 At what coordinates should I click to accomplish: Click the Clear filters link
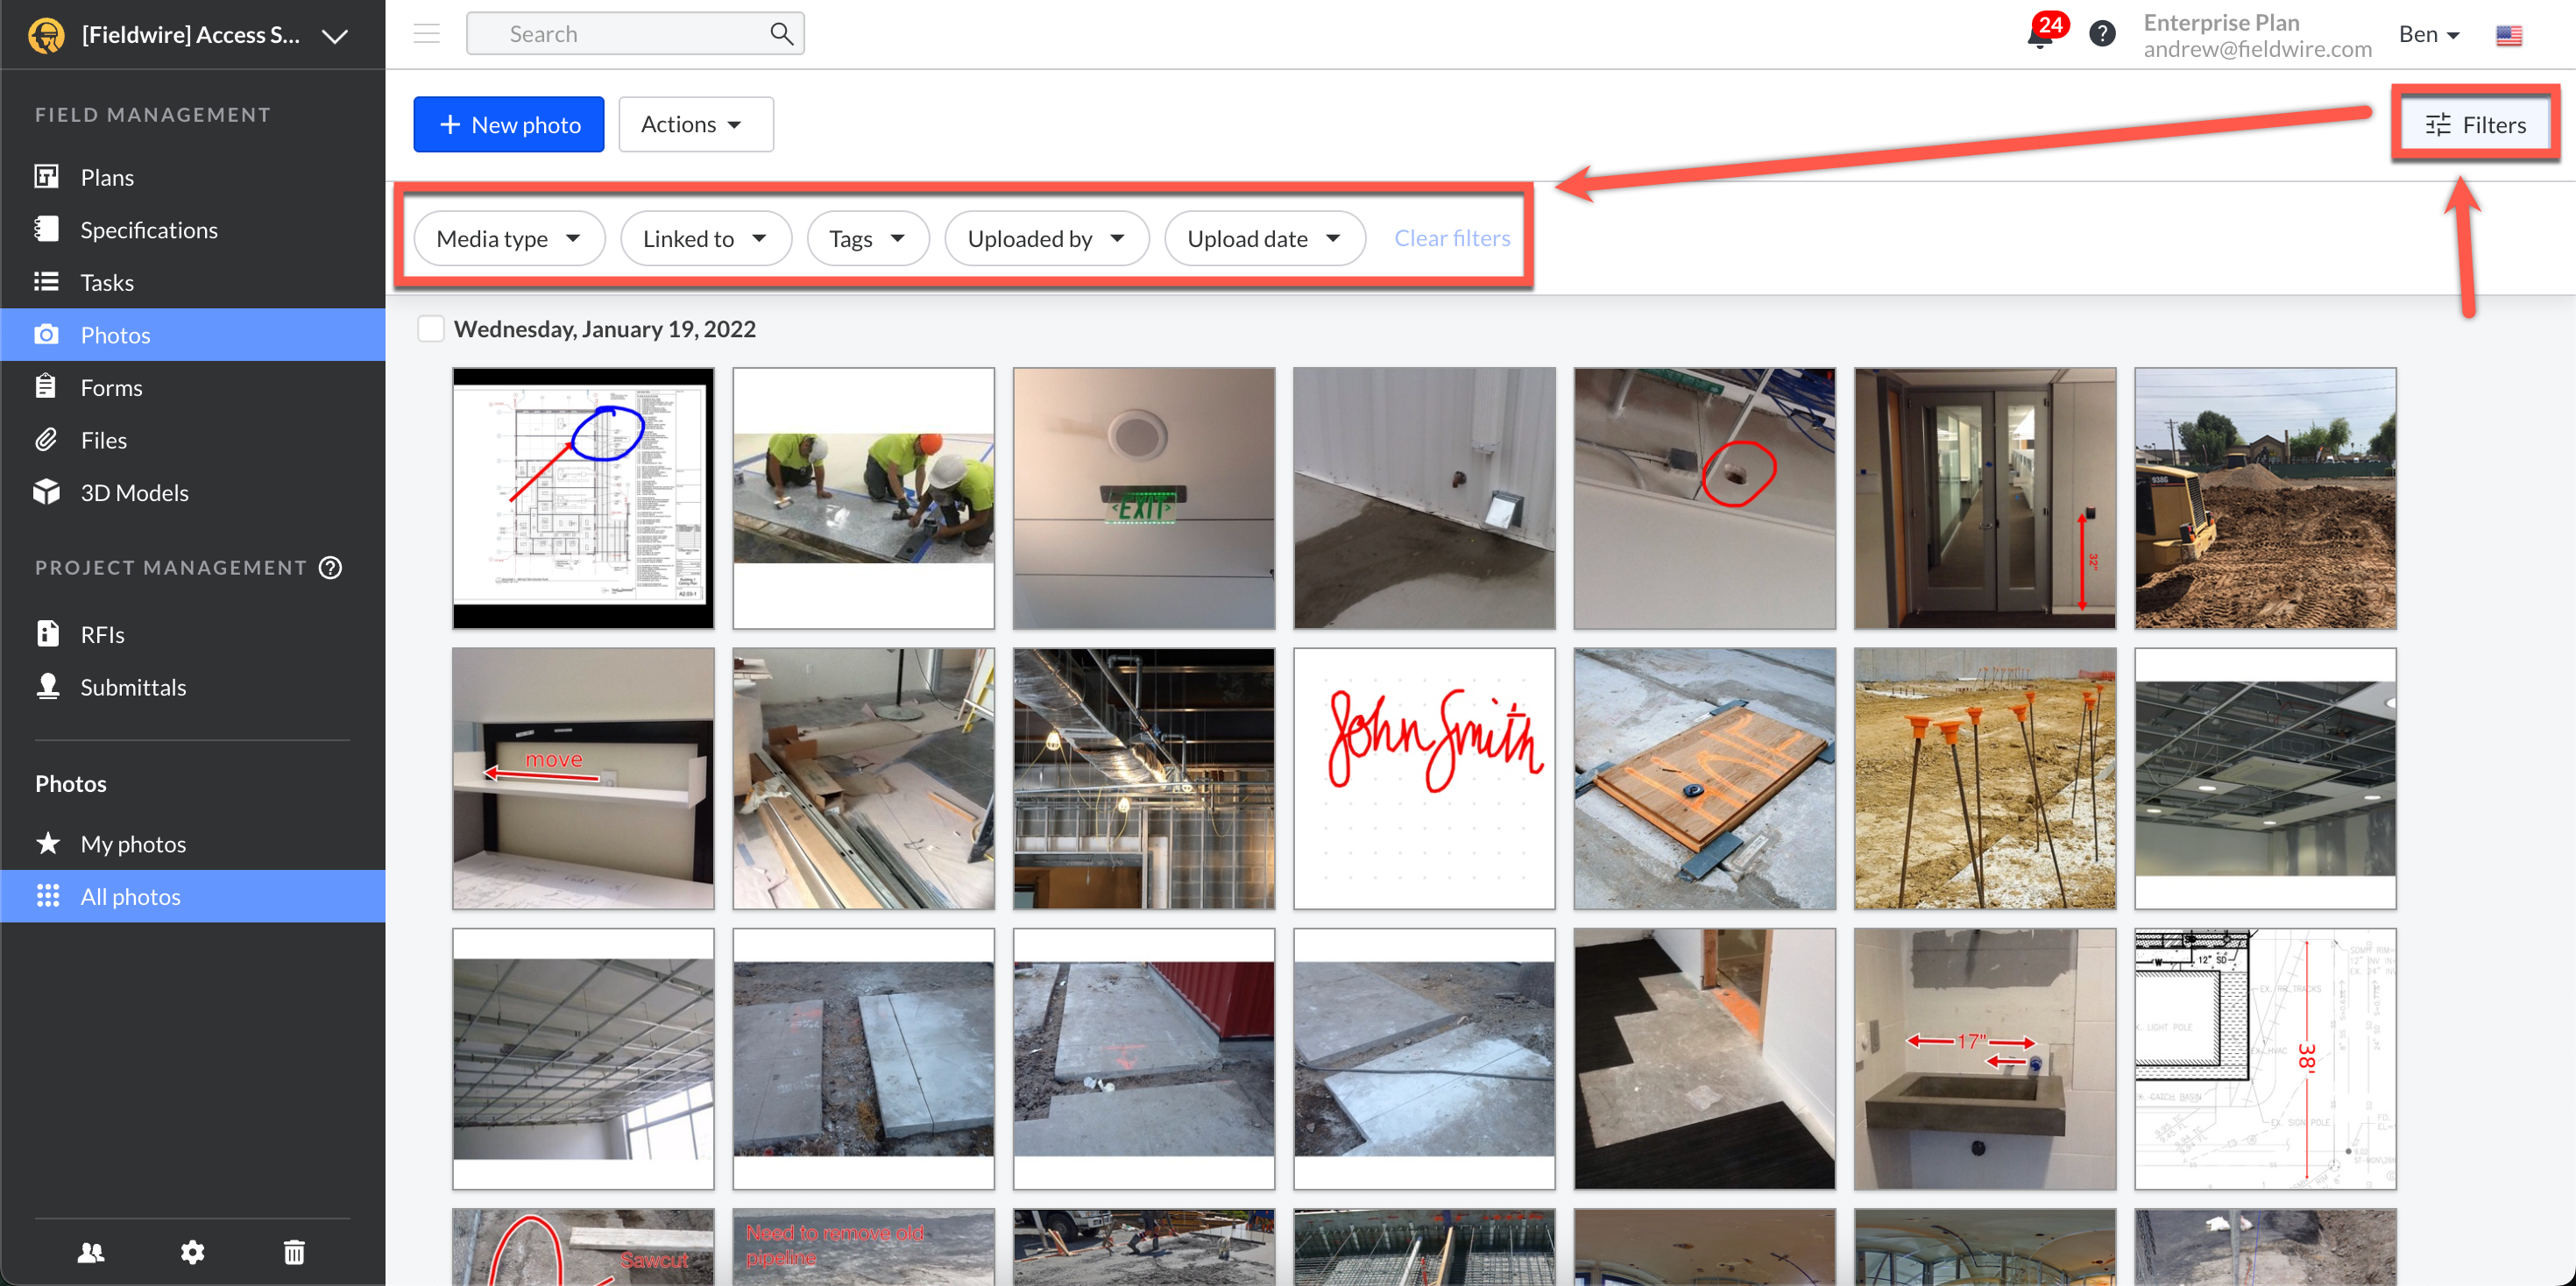1452,239
